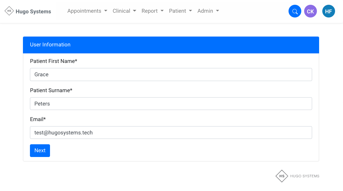
Task: Click the Email field label
Action: (x=38, y=119)
